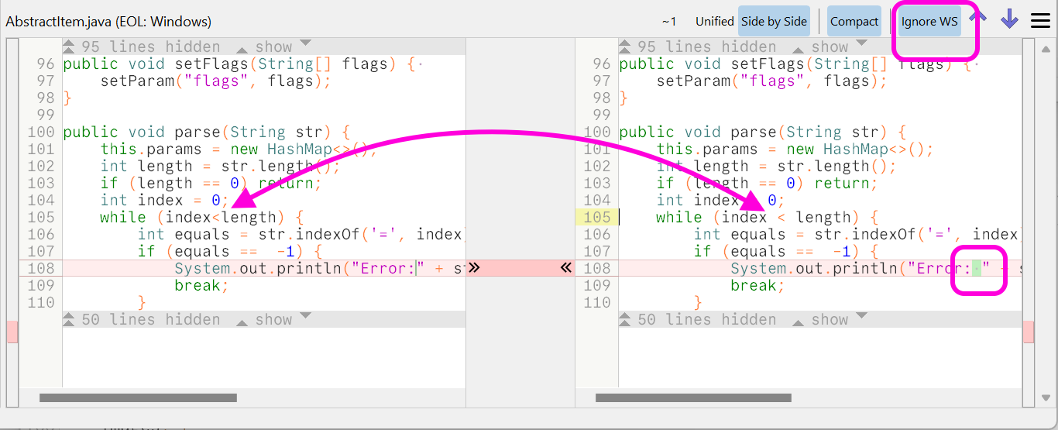Viewport: 1058px width, 430px height.
Task: Expand double-up arrow before right "95 lines hidden"
Action: [x=625, y=47]
